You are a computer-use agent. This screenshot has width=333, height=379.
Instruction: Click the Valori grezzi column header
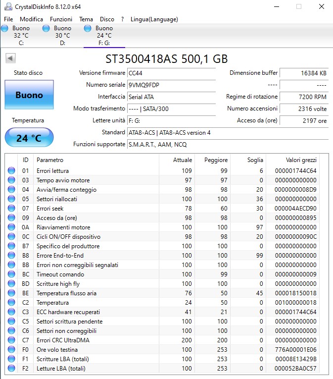click(292, 160)
